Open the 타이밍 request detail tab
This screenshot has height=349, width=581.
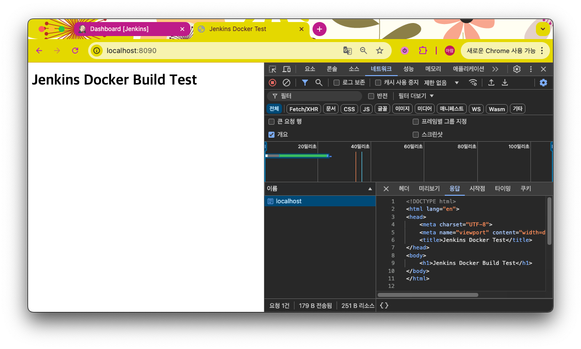(x=502, y=189)
